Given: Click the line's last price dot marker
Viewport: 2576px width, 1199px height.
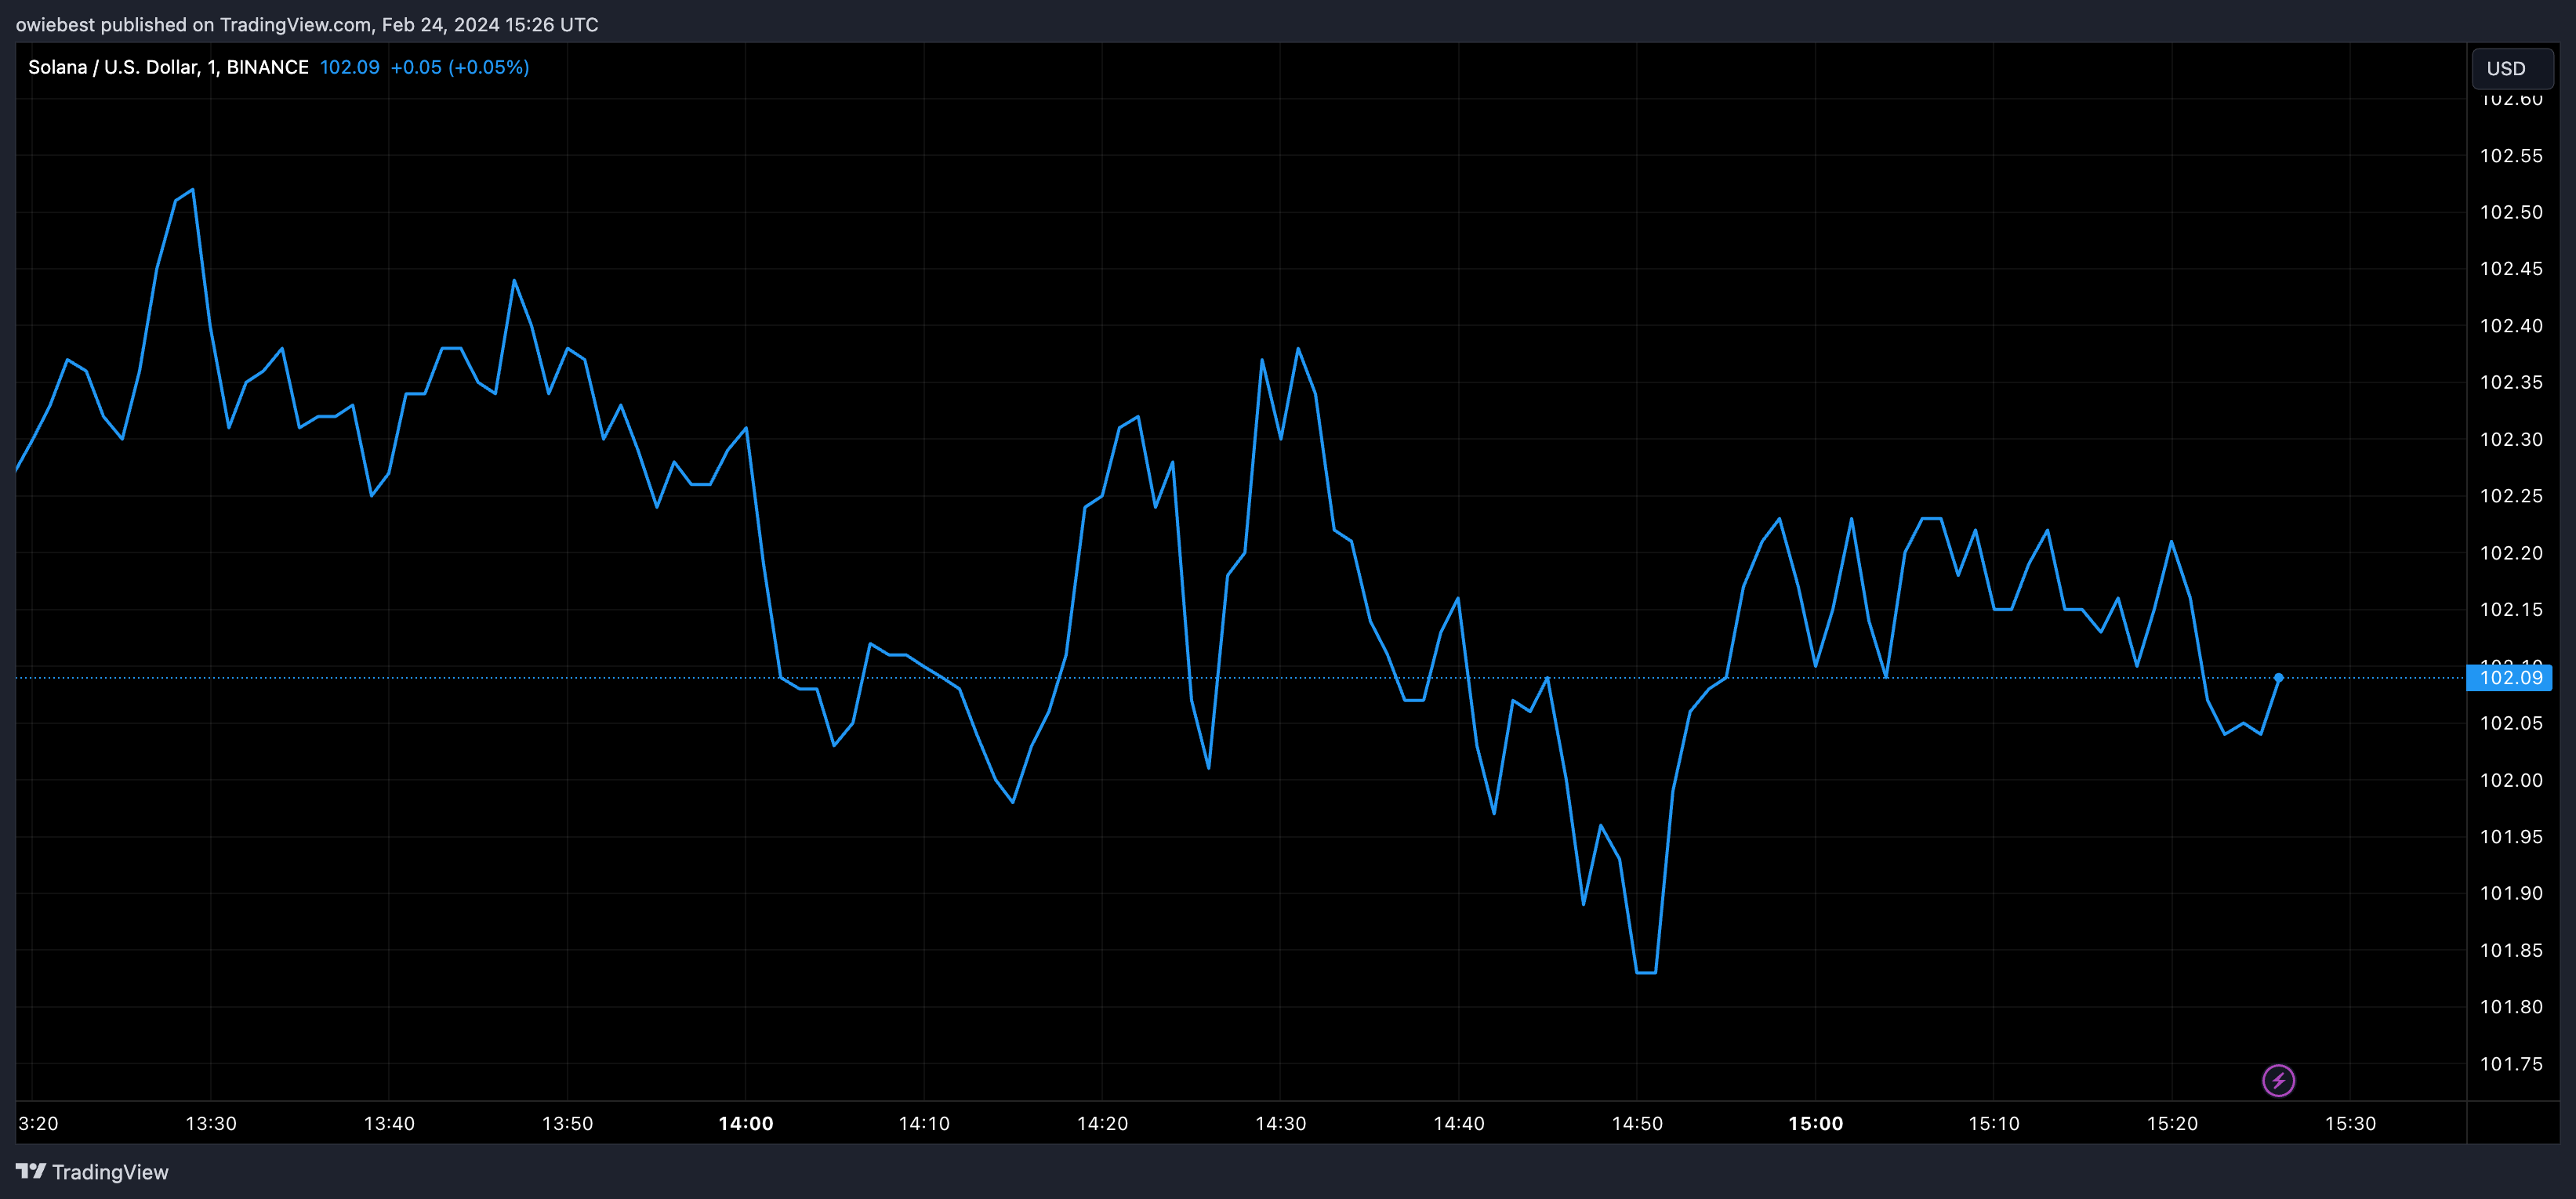Looking at the screenshot, I should coord(2278,678).
